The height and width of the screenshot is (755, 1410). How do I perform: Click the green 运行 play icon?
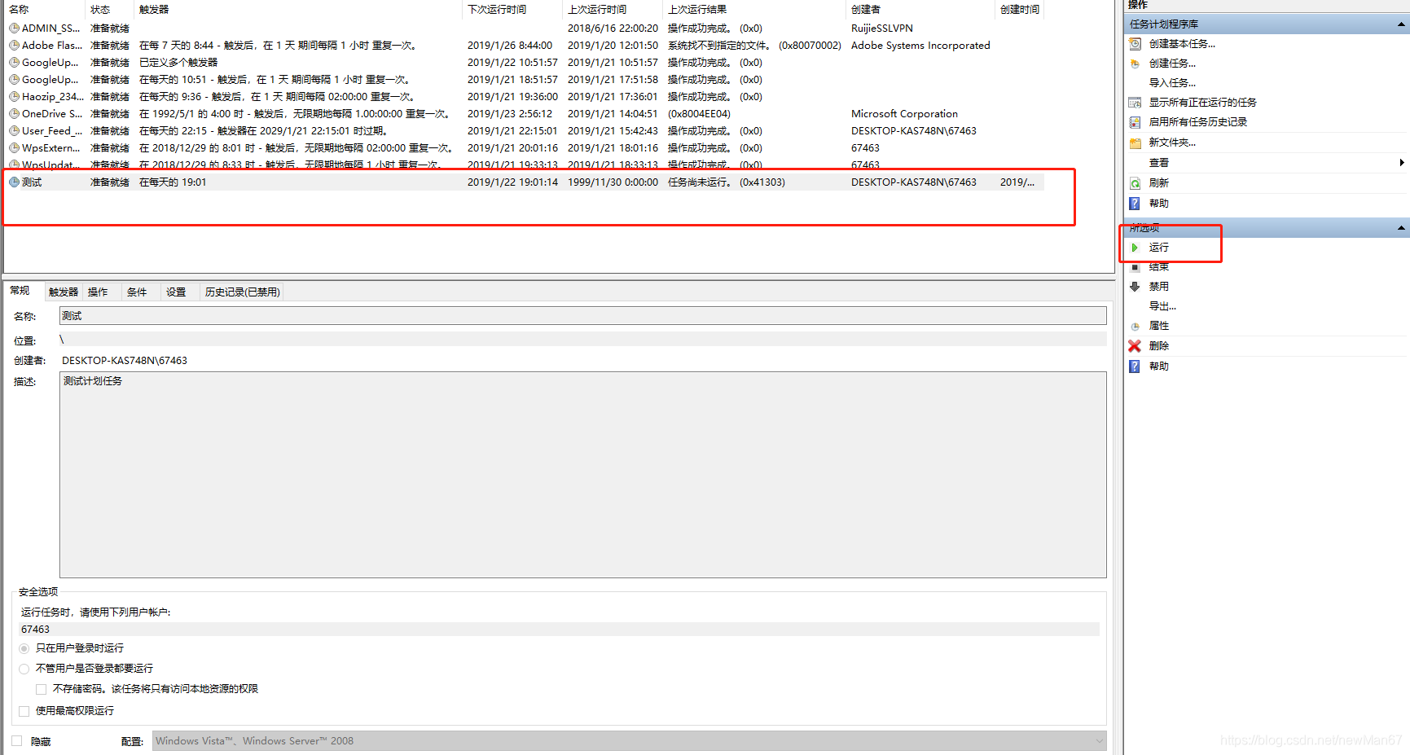(x=1135, y=248)
